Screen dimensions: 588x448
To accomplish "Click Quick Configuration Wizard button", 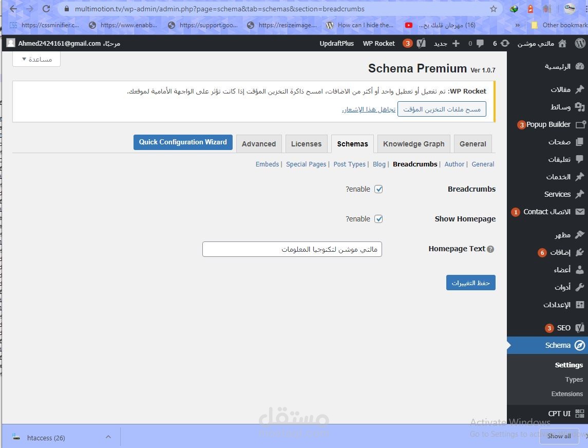I will point(183,142).
